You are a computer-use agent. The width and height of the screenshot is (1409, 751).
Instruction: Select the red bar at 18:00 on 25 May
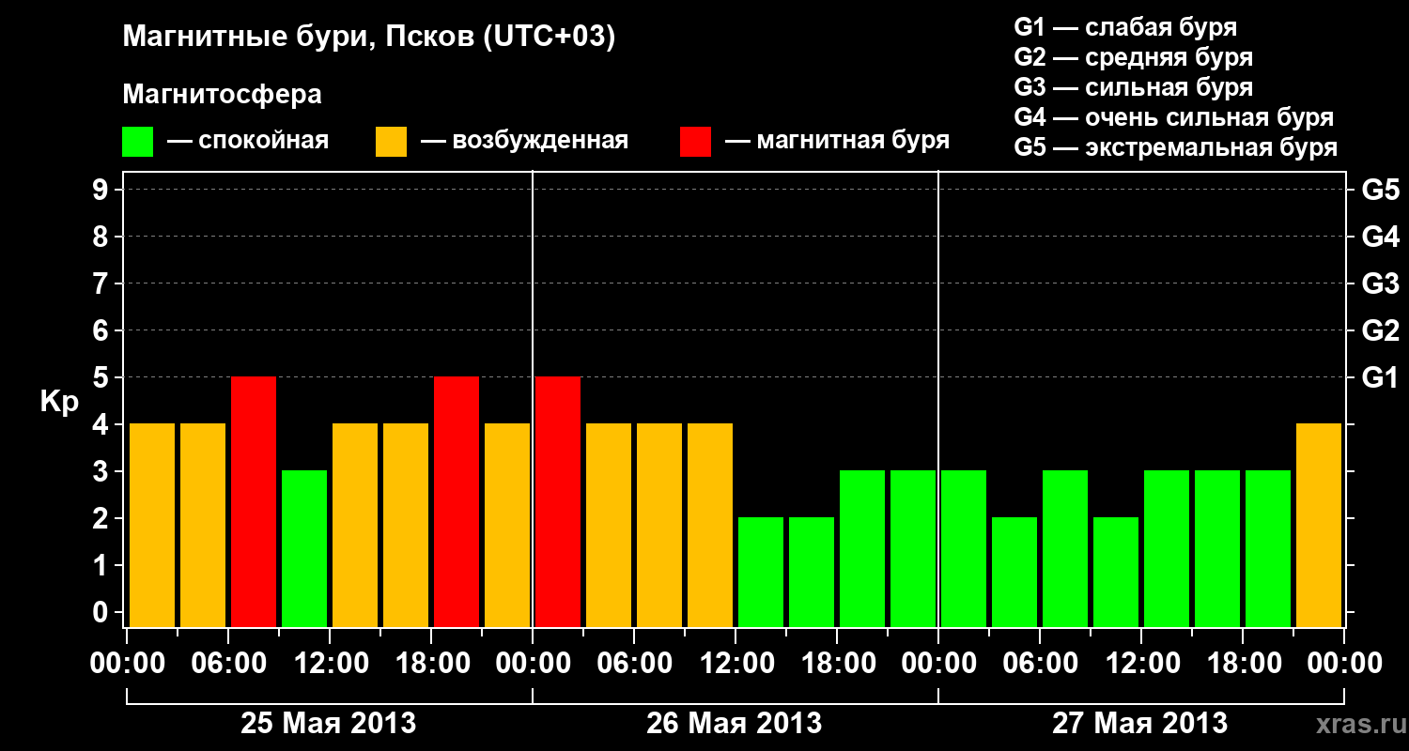tap(457, 501)
